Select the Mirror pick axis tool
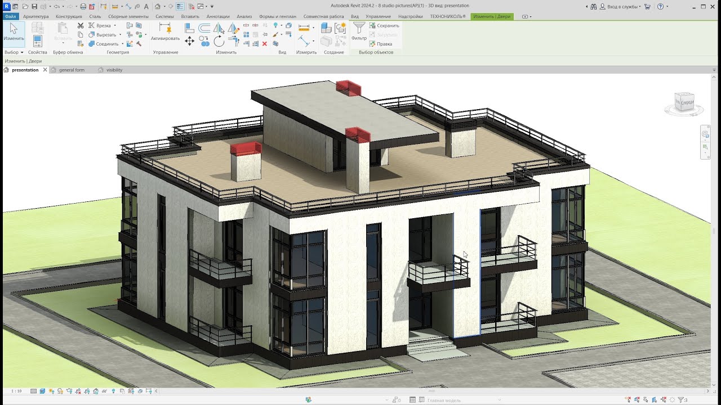721x405 pixels. [x=219, y=28]
